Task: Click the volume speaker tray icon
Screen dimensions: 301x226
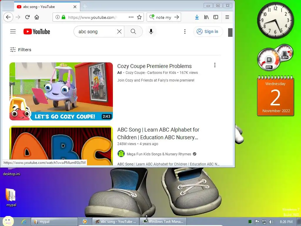Action: click(x=271, y=222)
